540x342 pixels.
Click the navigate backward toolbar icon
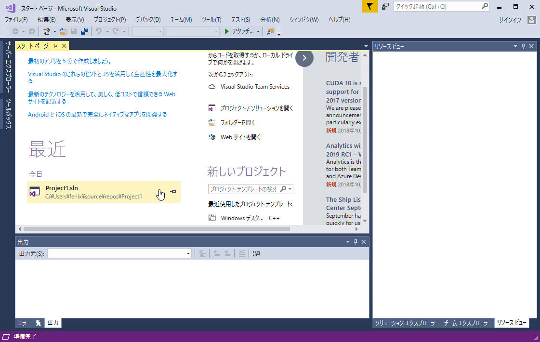[x=15, y=31]
